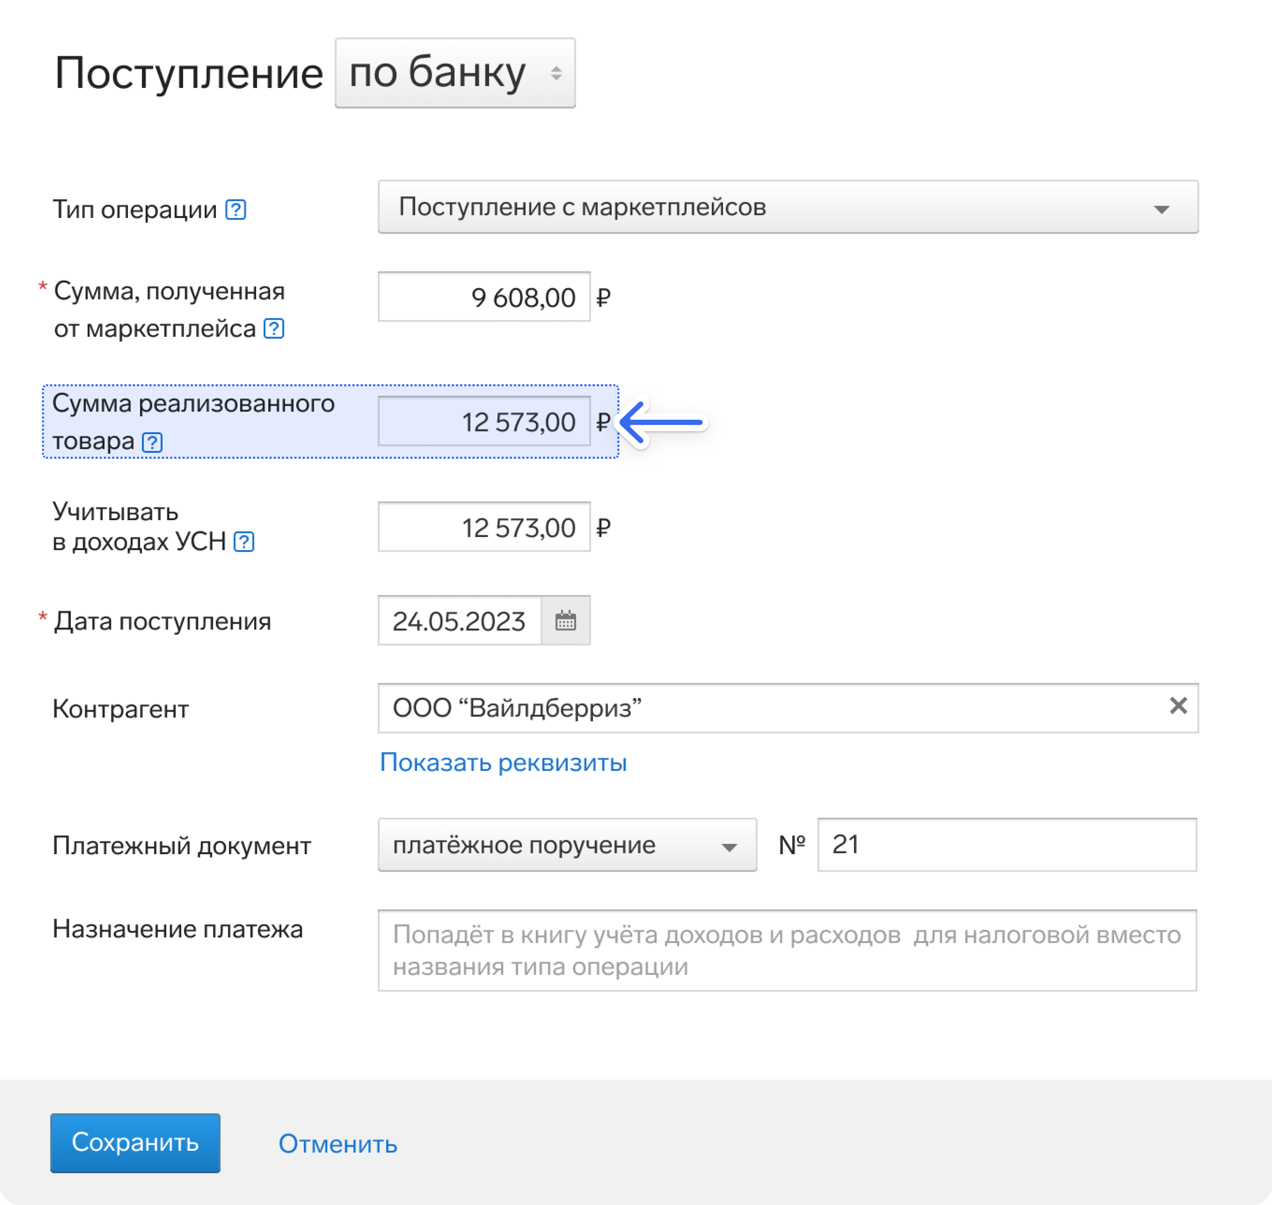The height and width of the screenshot is (1205, 1272).
Task: Click the date field 24.05.2023
Action: point(459,620)
